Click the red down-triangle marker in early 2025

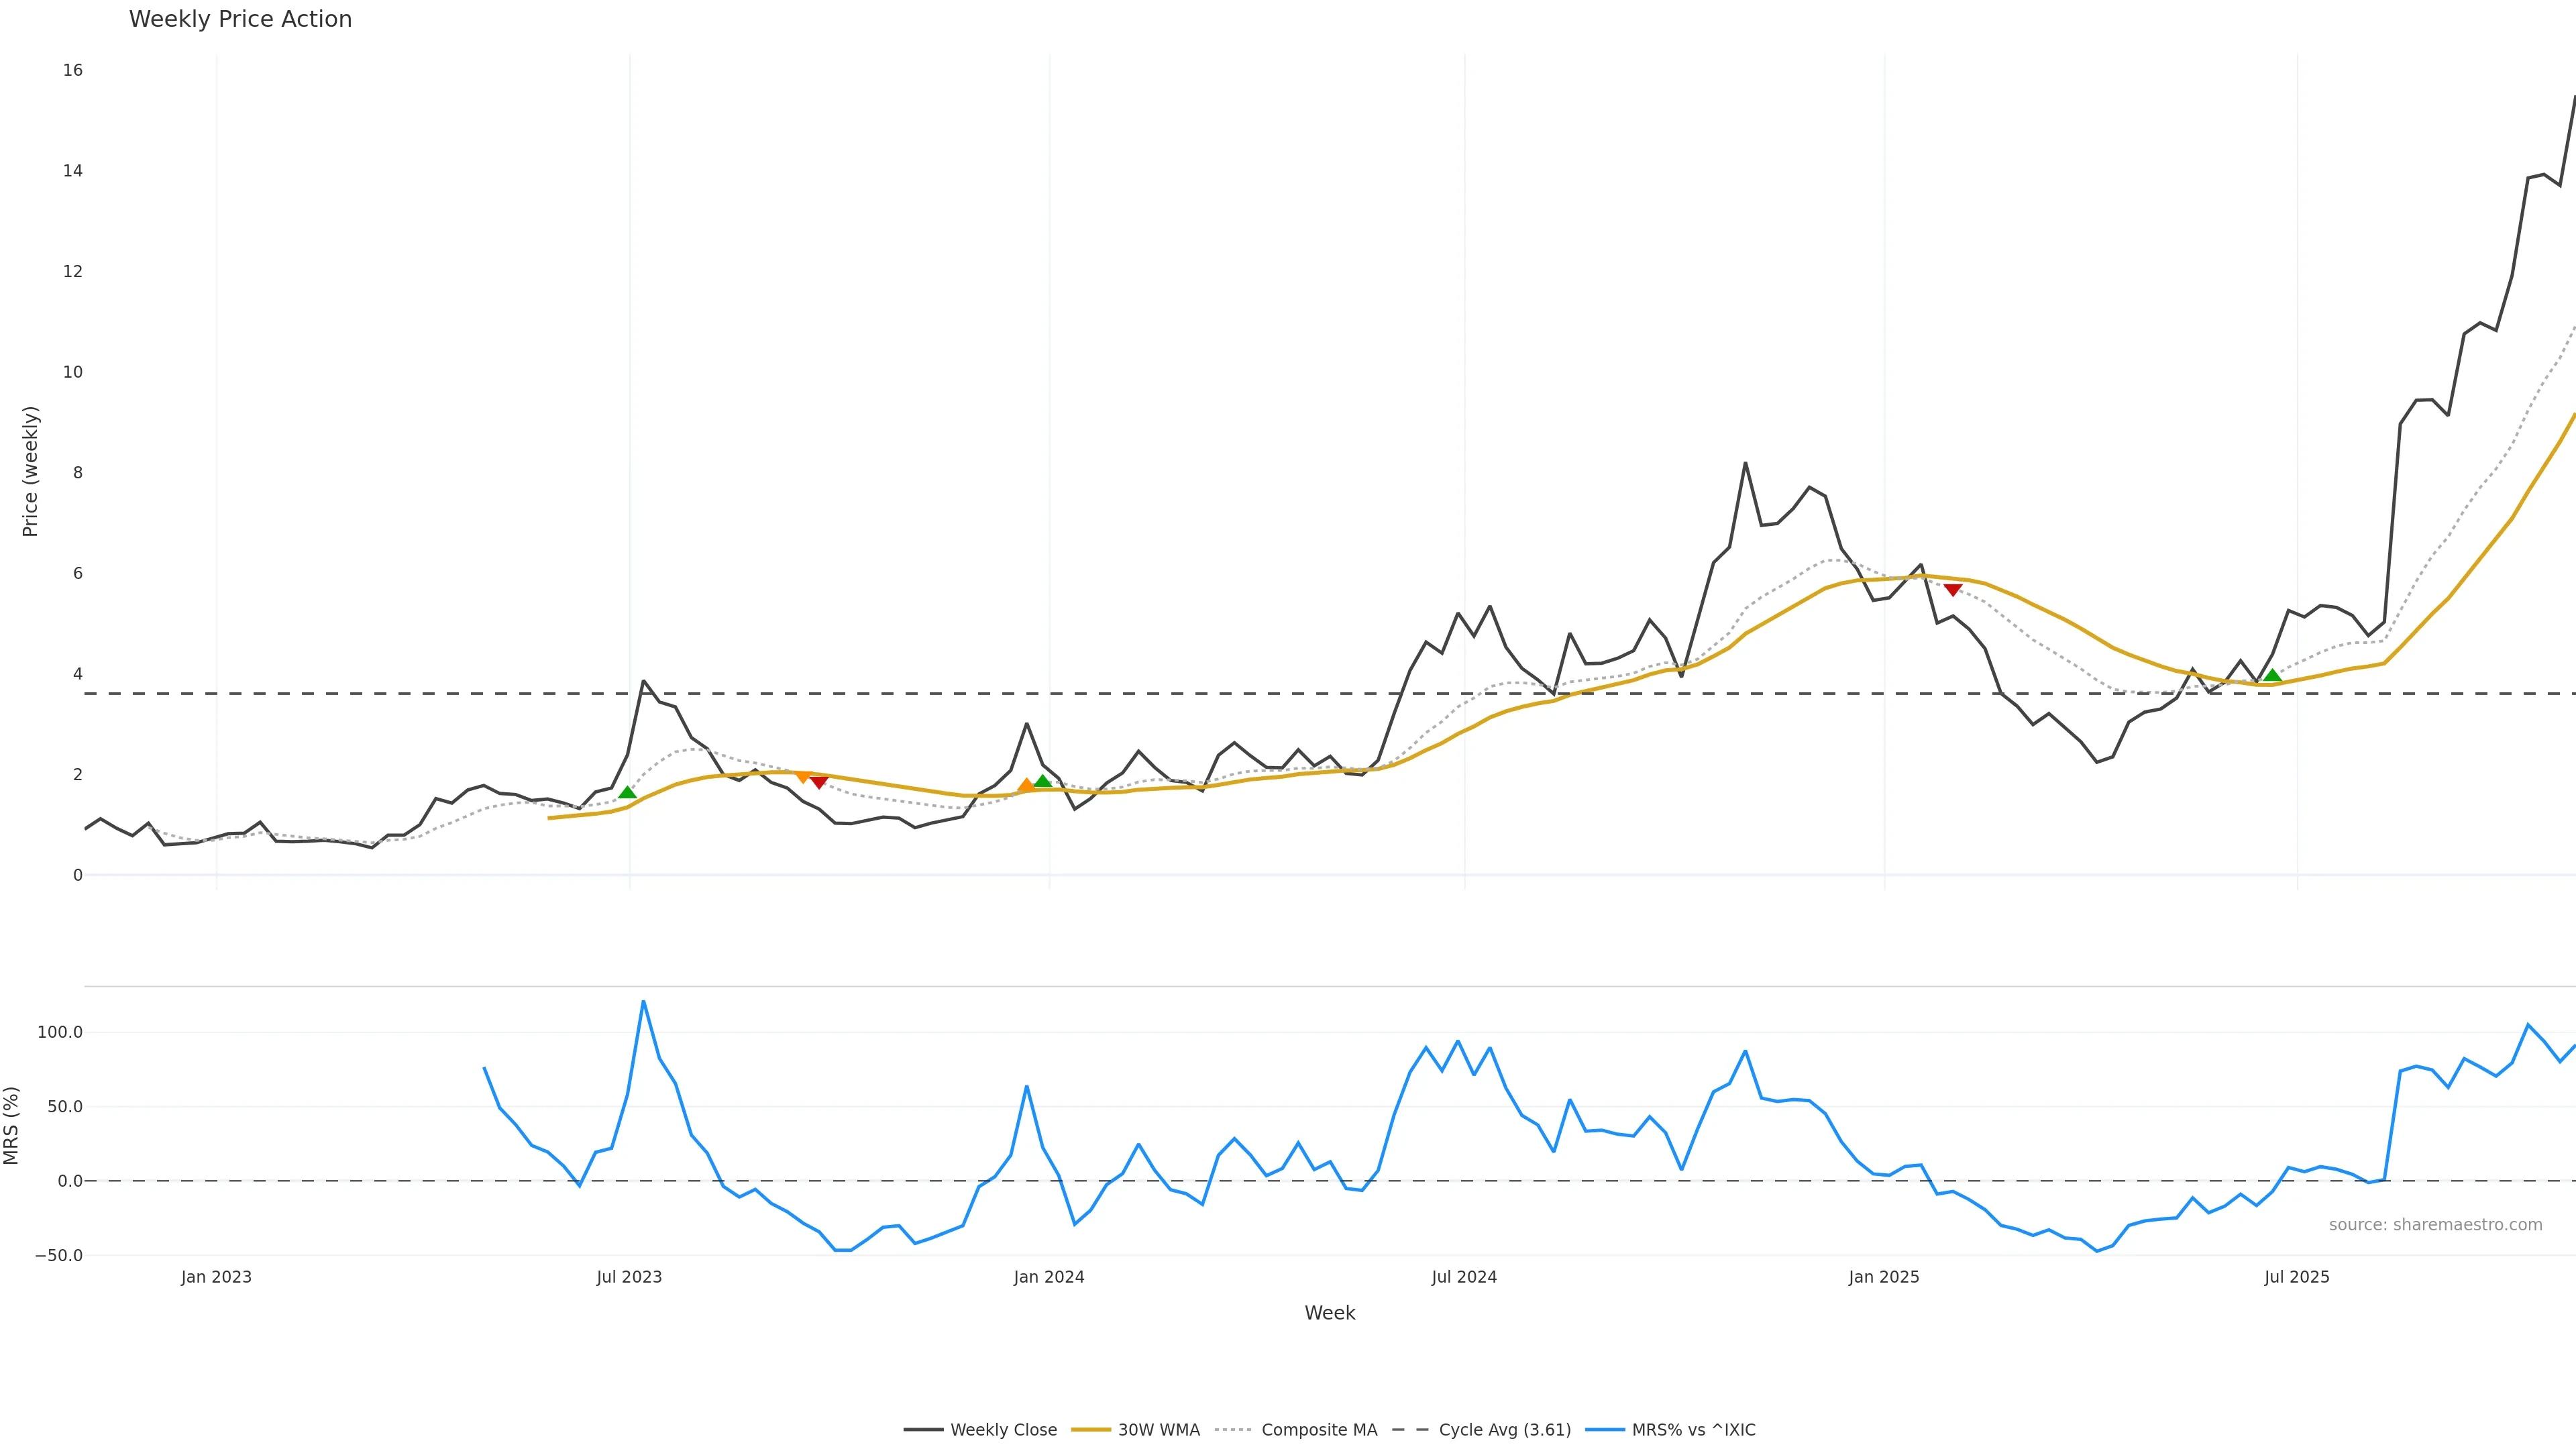click(x=1952, y=590)
